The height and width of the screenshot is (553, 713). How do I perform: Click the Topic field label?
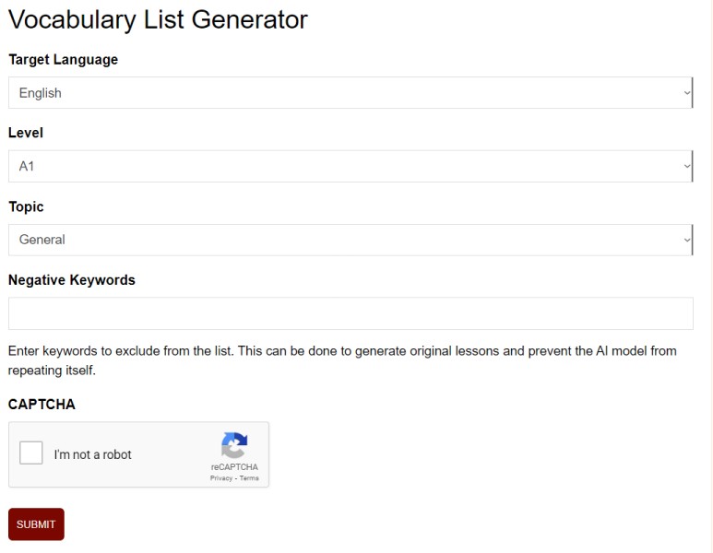[x=26, y=206]
